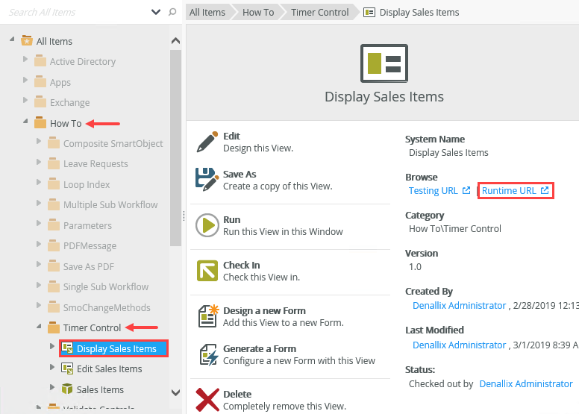Click the Save As disk icon
Viewport: 579px width, 414px height.
pos(207,180)
